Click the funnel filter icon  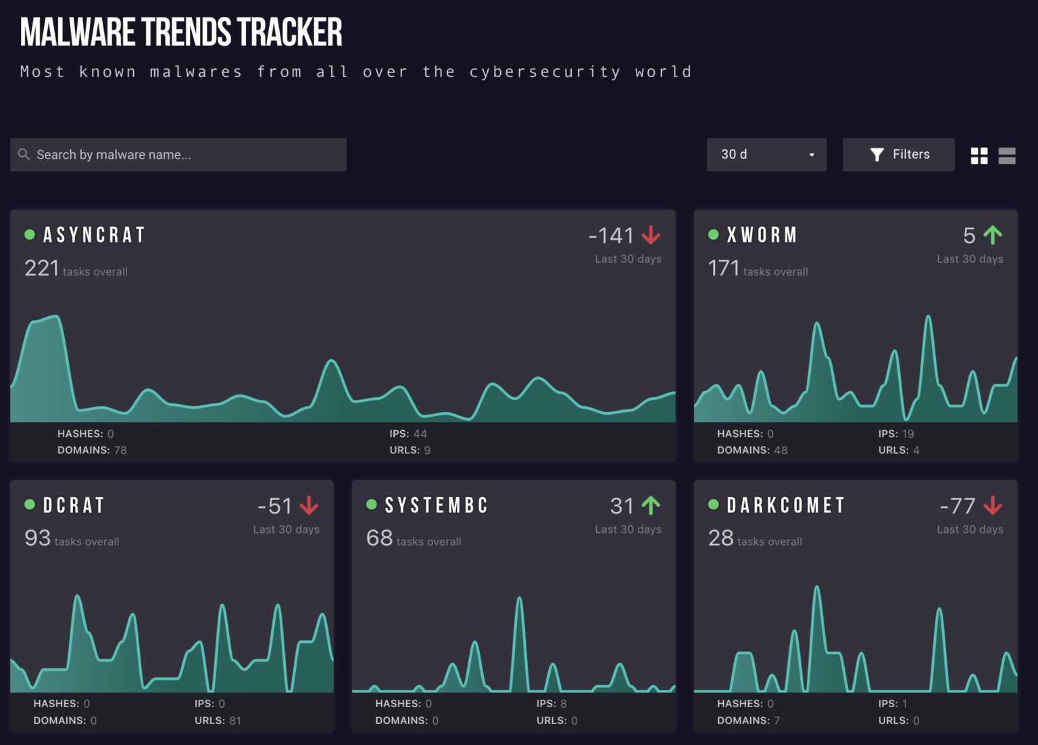[876, 155]
